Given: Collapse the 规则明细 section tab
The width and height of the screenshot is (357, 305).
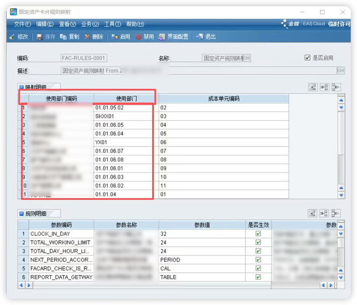Looking at the screenshot, I should [39, 213].
